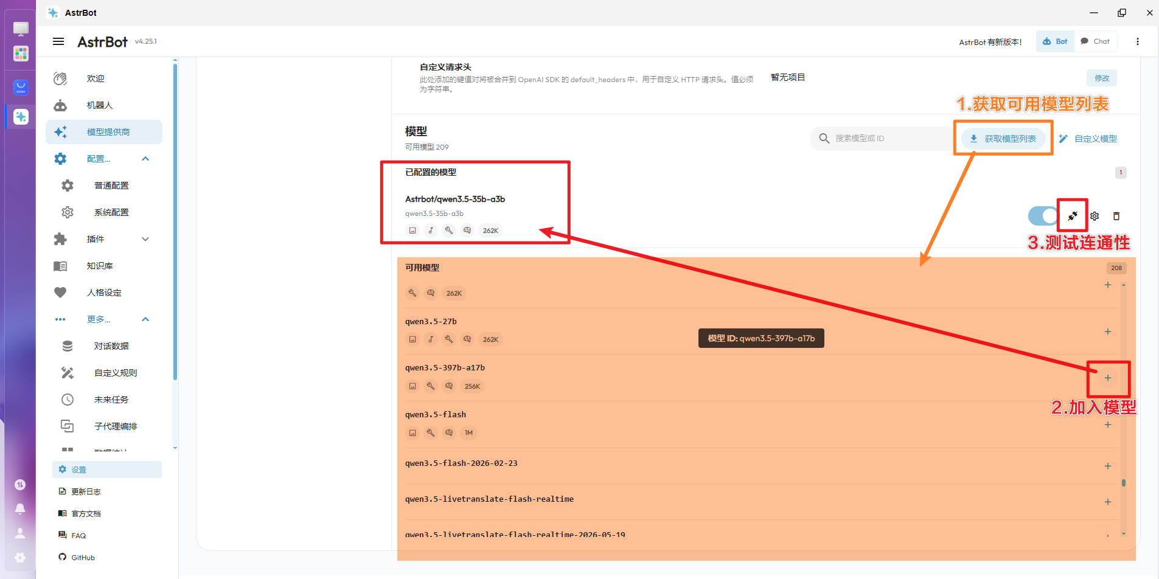Select the qwen3.5-flash model name
This screenshot has height=579, width=1159.
(x=436, y=414)
